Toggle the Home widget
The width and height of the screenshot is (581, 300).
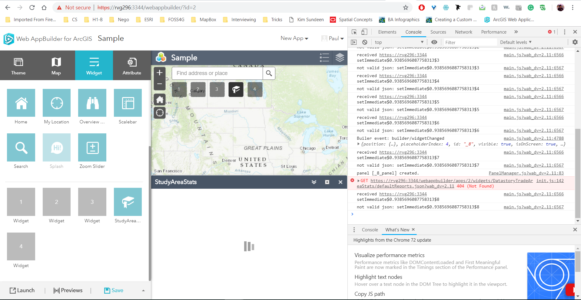[21, 103]
